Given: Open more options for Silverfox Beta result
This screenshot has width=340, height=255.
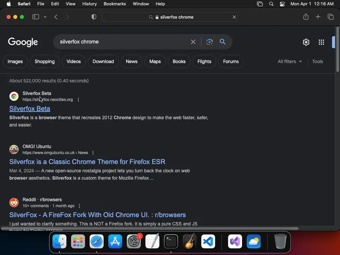Looking at the screenshot, I should coord(78,100).
